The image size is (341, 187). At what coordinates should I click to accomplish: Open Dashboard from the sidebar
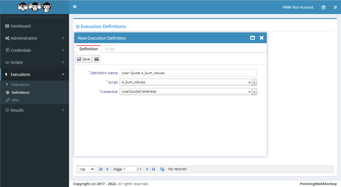tap(20, 26)
